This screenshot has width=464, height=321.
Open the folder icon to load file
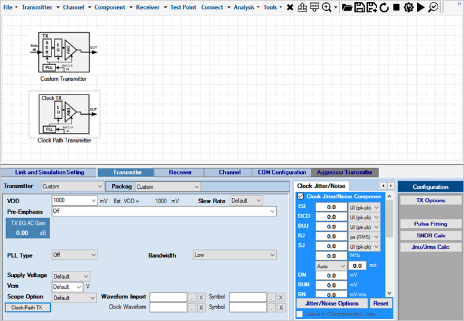(347, 7)
